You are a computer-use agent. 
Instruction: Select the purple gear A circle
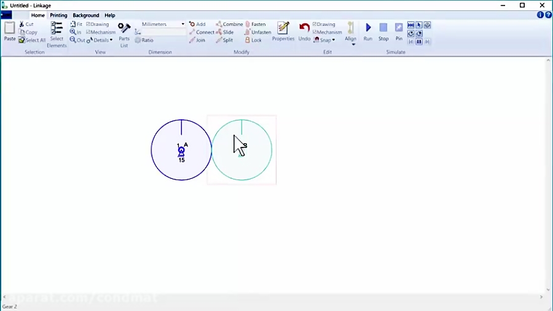pos(181,150)
